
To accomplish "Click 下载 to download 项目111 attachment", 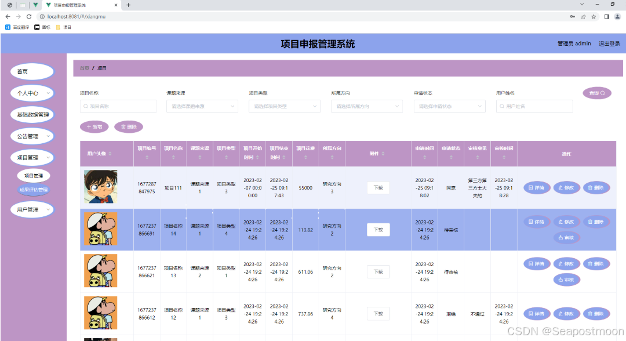I will (378, 187).
